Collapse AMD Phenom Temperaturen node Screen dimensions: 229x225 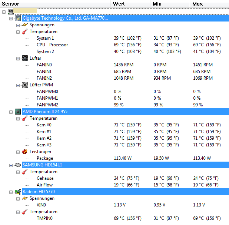(18, 119)
